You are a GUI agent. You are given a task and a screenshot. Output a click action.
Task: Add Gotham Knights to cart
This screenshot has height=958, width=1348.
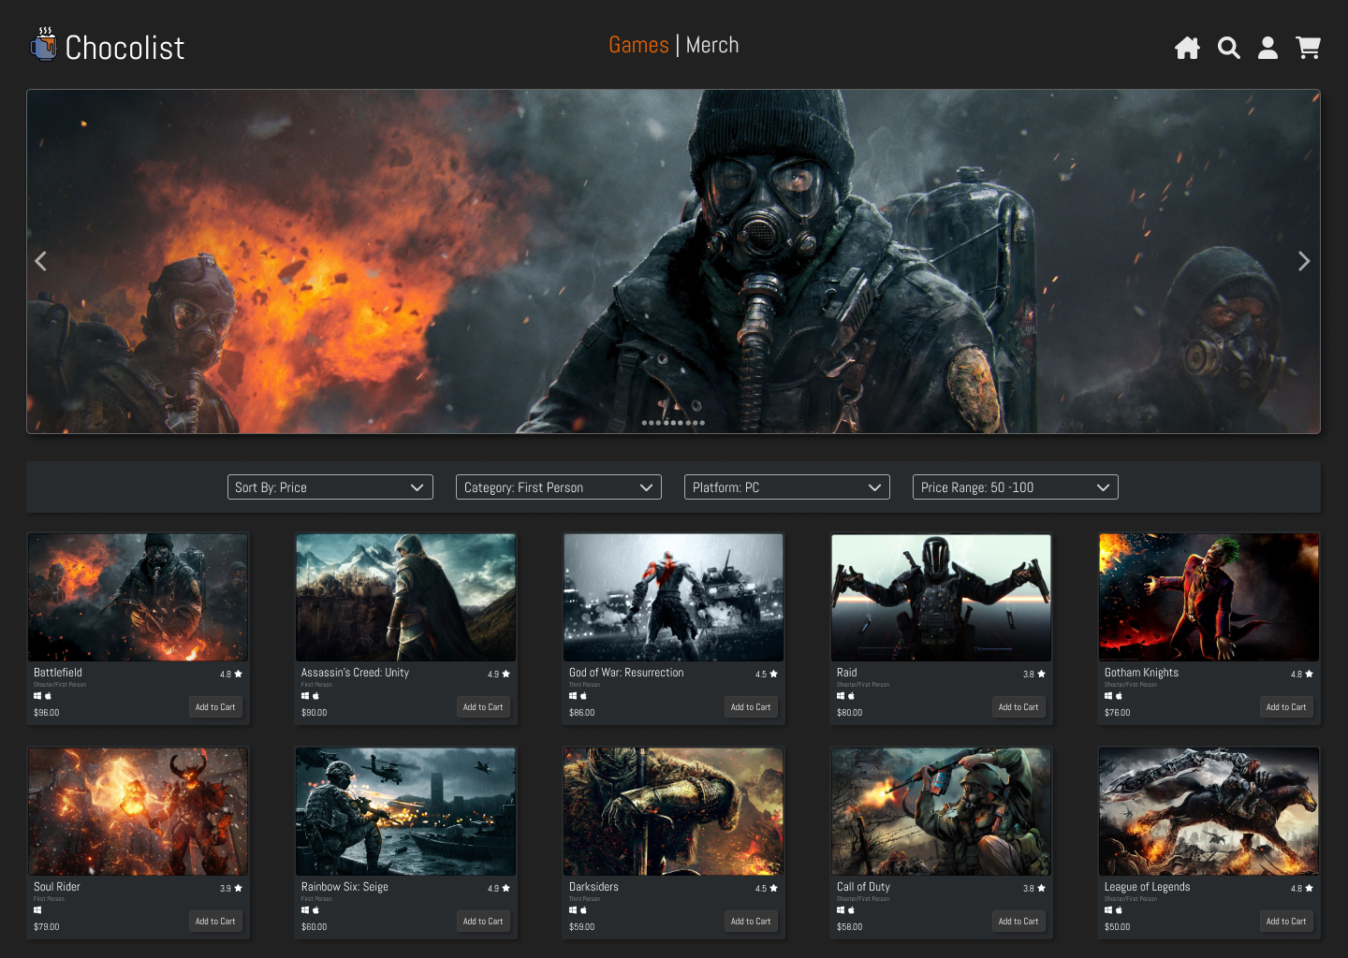click(1286, 707)
